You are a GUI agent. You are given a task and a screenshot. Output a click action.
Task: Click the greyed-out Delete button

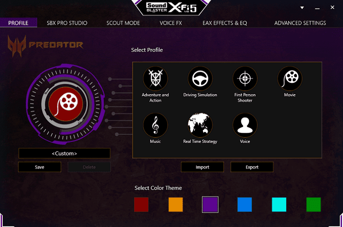click(x=89, y=167)
